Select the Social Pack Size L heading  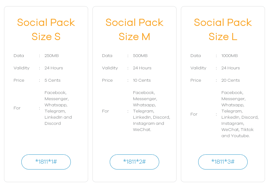coord(223,30)
